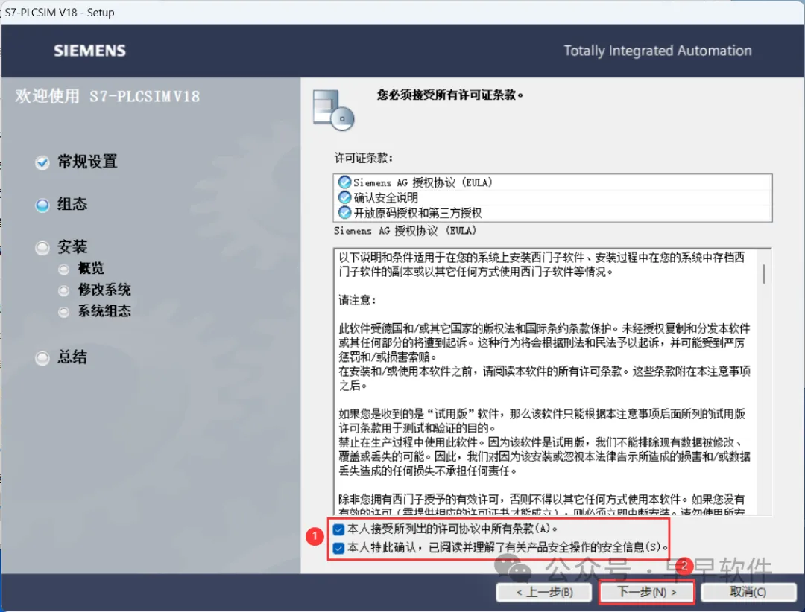Select 确认安全说明 in license list
The width and height of the screenshot is (805, 612).
tap(552, 197)
